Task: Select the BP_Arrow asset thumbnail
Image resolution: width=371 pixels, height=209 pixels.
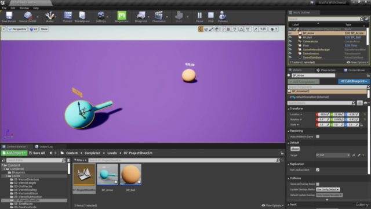Action: [x=107, y=174]
